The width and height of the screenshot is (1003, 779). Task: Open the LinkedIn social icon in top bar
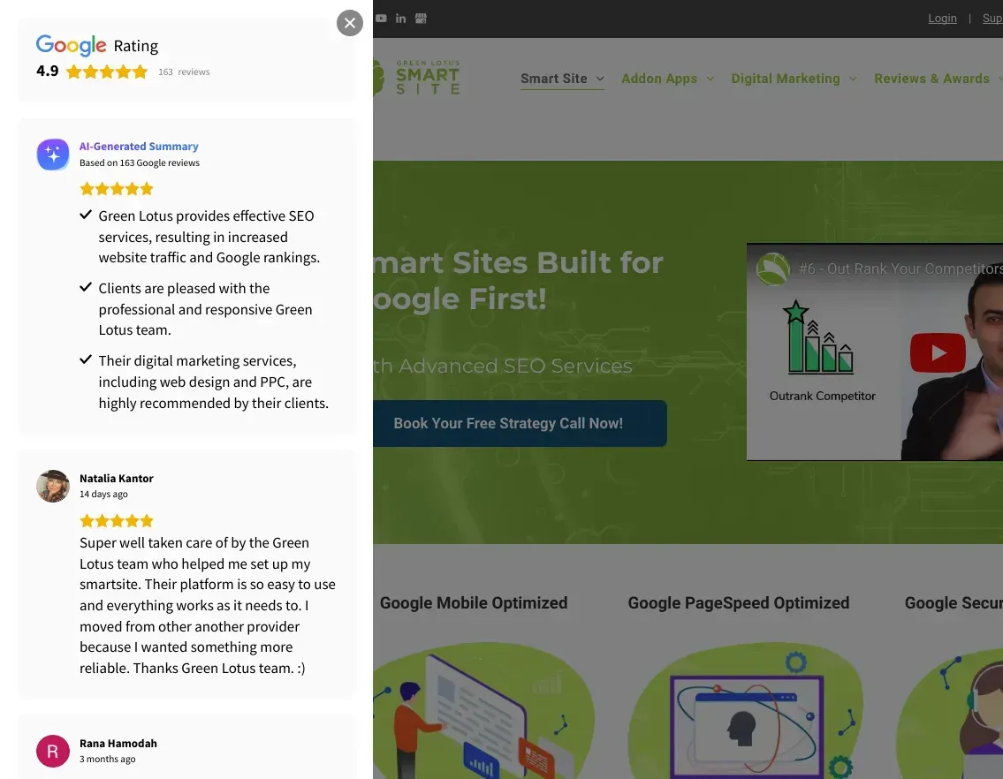[400, 18]
